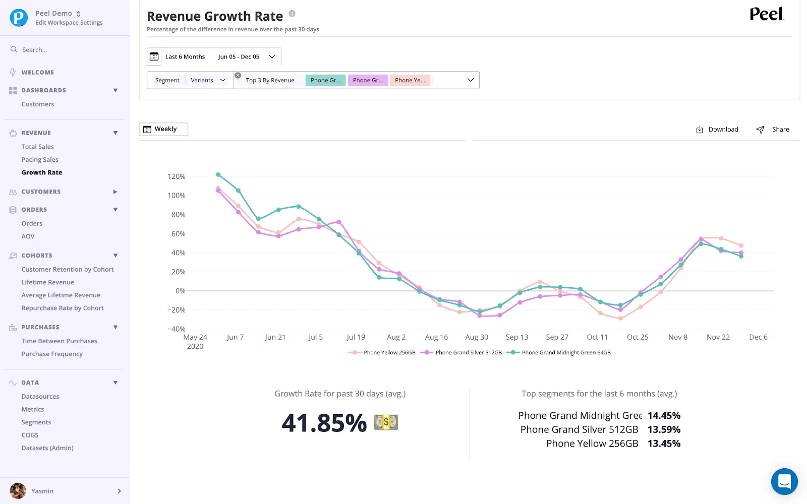Remove the Top 3 By Revenue filter
The height and width of the screenshot is (504, 807).
(238, 75)
